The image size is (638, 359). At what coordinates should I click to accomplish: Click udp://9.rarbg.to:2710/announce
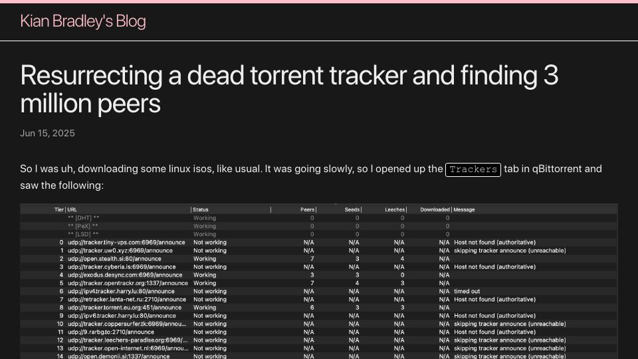(111, 332)
